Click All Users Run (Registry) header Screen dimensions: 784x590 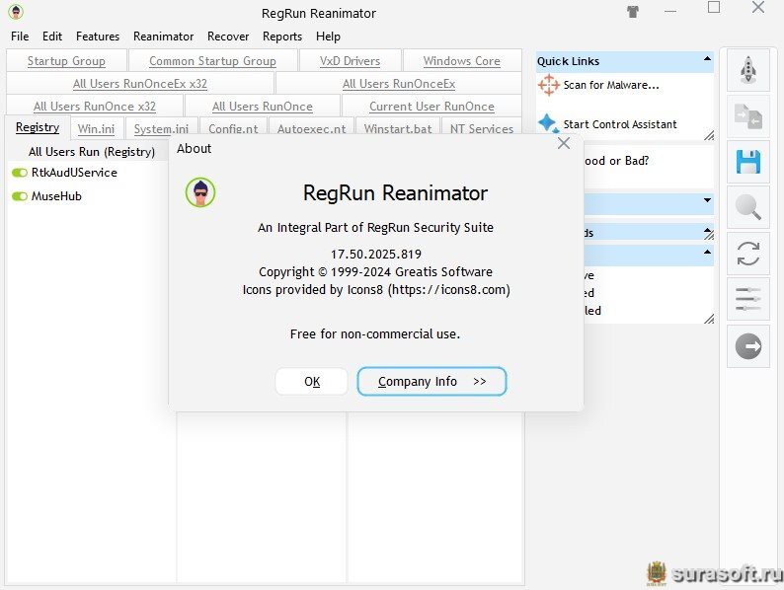92,151
